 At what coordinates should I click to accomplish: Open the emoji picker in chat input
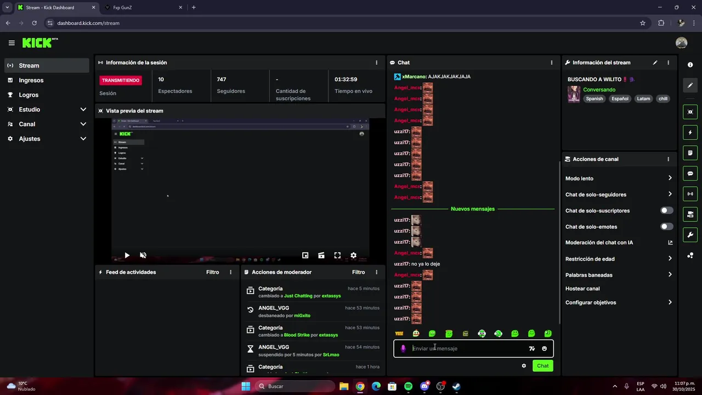pos(544,348)
